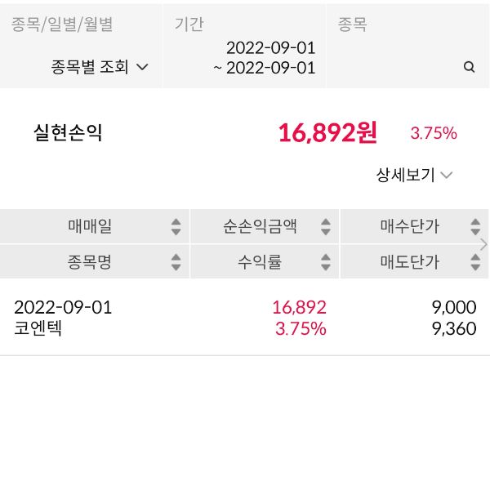This screenshot has width=490, height=490.
Task: Sort by 순손익금액 column arrows
Action: [x=326, y=227]
